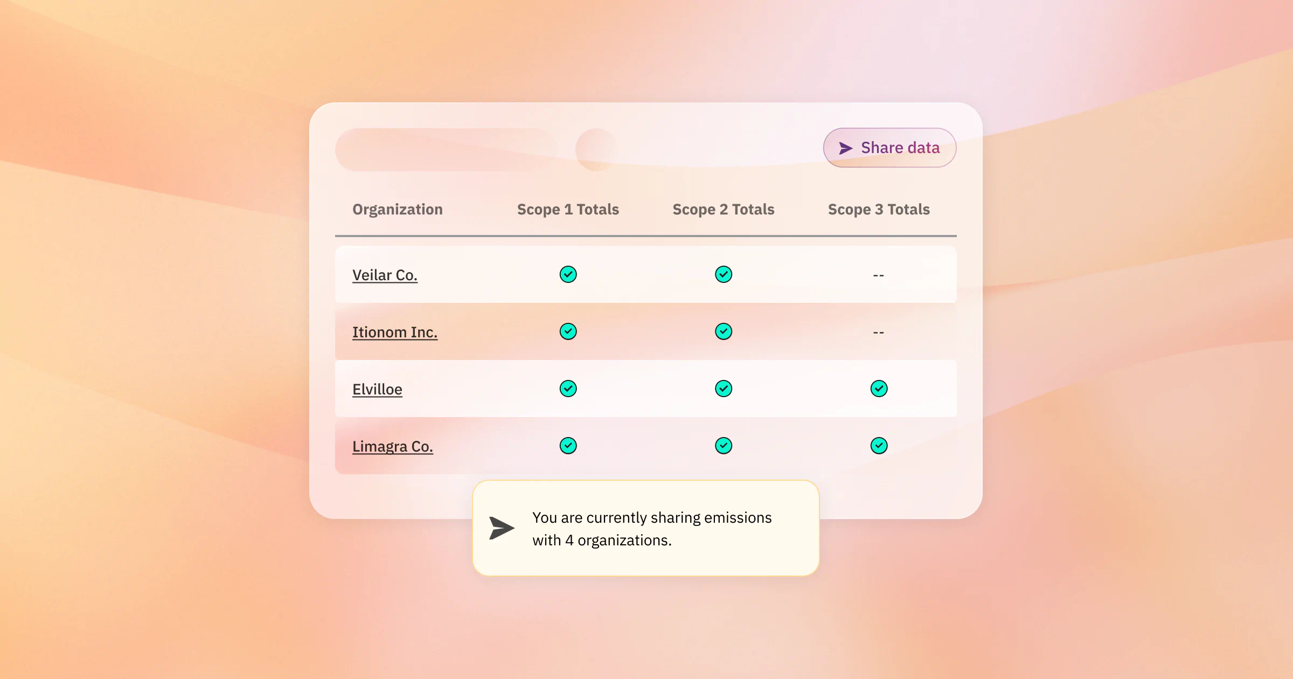Click Veilar Co. Scope 3 dash placeholder

879,275
